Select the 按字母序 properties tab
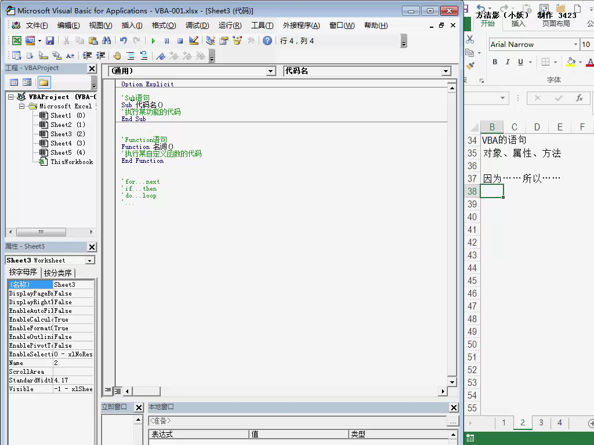Viewport: 594px width, 445px height. pyautogui.click(x=23, y=272)
